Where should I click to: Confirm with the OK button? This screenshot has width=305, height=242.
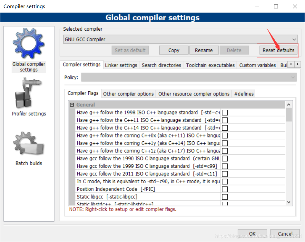252,234
